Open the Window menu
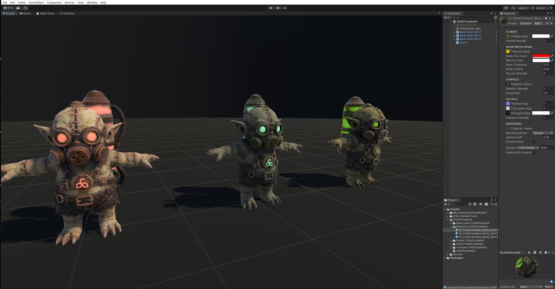The width and height of the screenshot is (555, 289). 92,2
